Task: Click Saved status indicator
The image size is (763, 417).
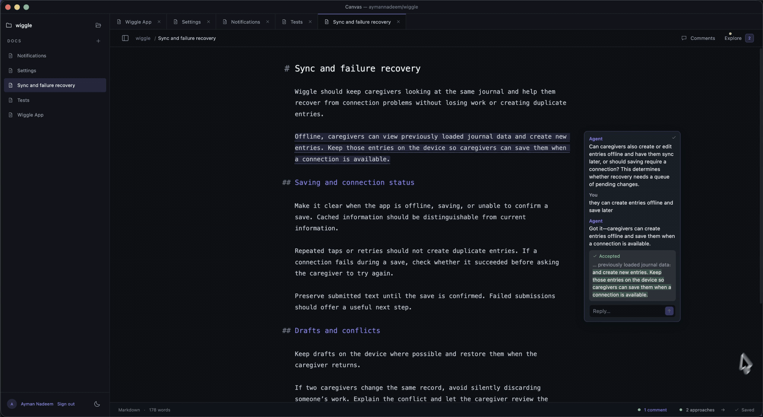Action: click(744, 410)
